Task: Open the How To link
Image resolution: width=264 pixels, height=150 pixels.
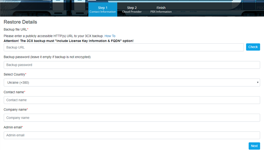Action: [110, 36]
